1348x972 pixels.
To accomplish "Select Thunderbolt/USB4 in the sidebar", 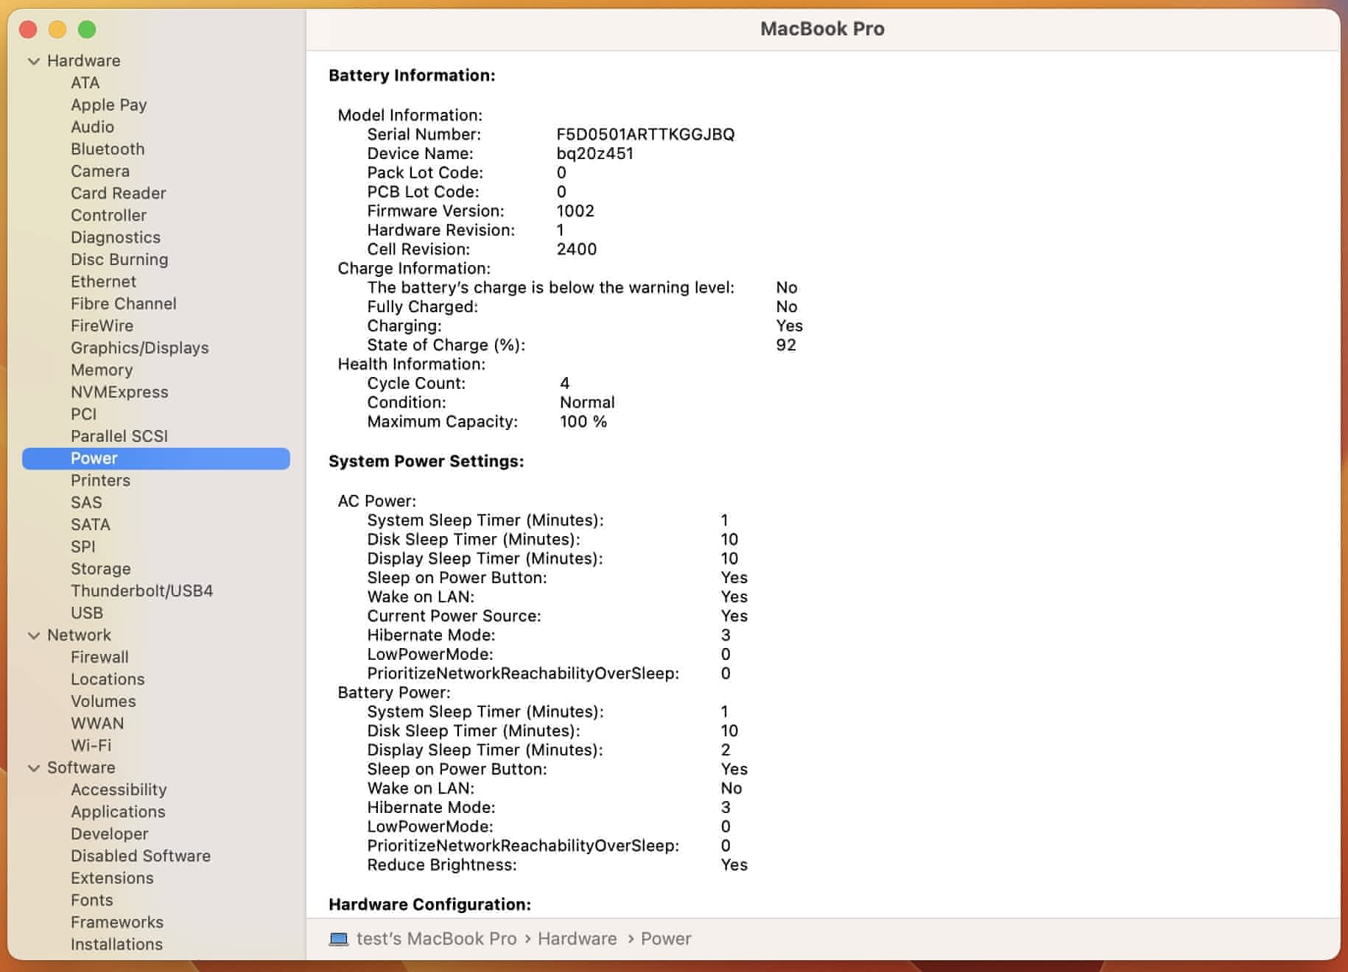I will pos(142,591).
